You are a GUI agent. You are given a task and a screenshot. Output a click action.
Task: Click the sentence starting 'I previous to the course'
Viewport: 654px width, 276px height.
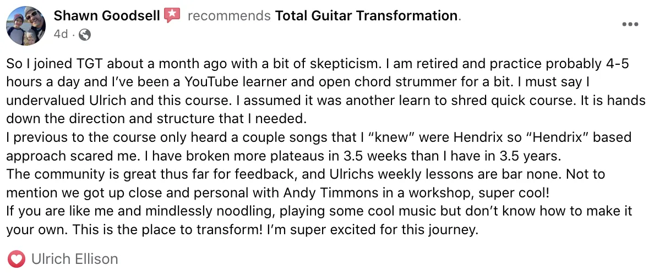tap(319, 146)
